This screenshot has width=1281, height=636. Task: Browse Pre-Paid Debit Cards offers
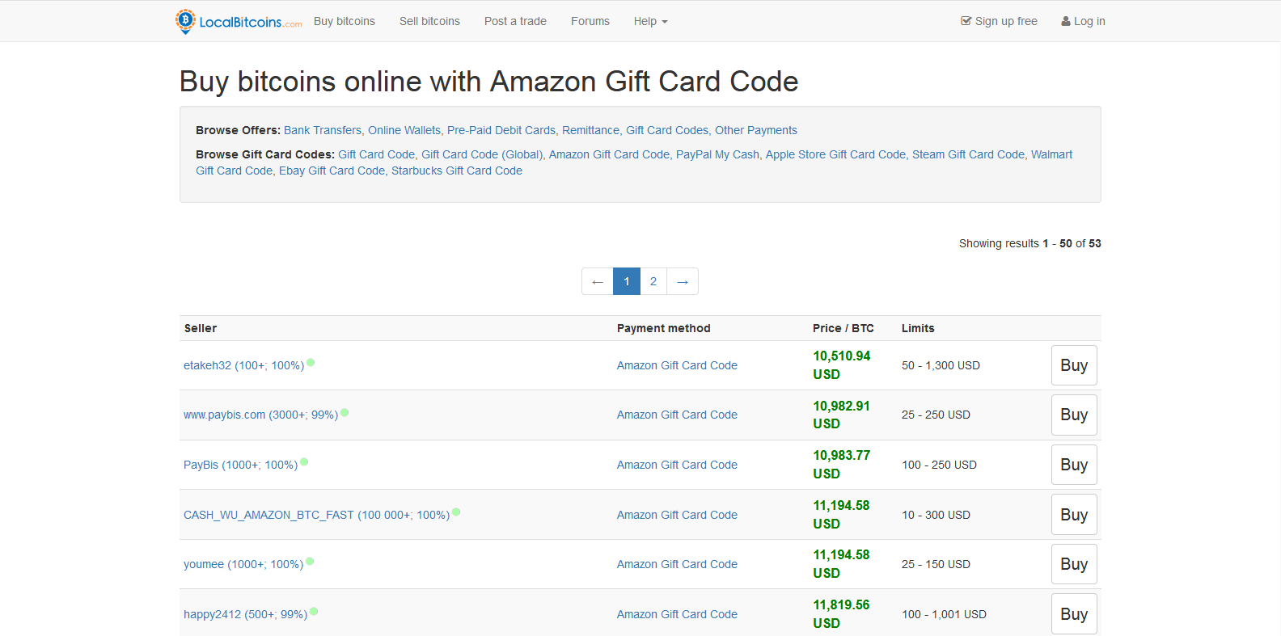coord(501,130)
